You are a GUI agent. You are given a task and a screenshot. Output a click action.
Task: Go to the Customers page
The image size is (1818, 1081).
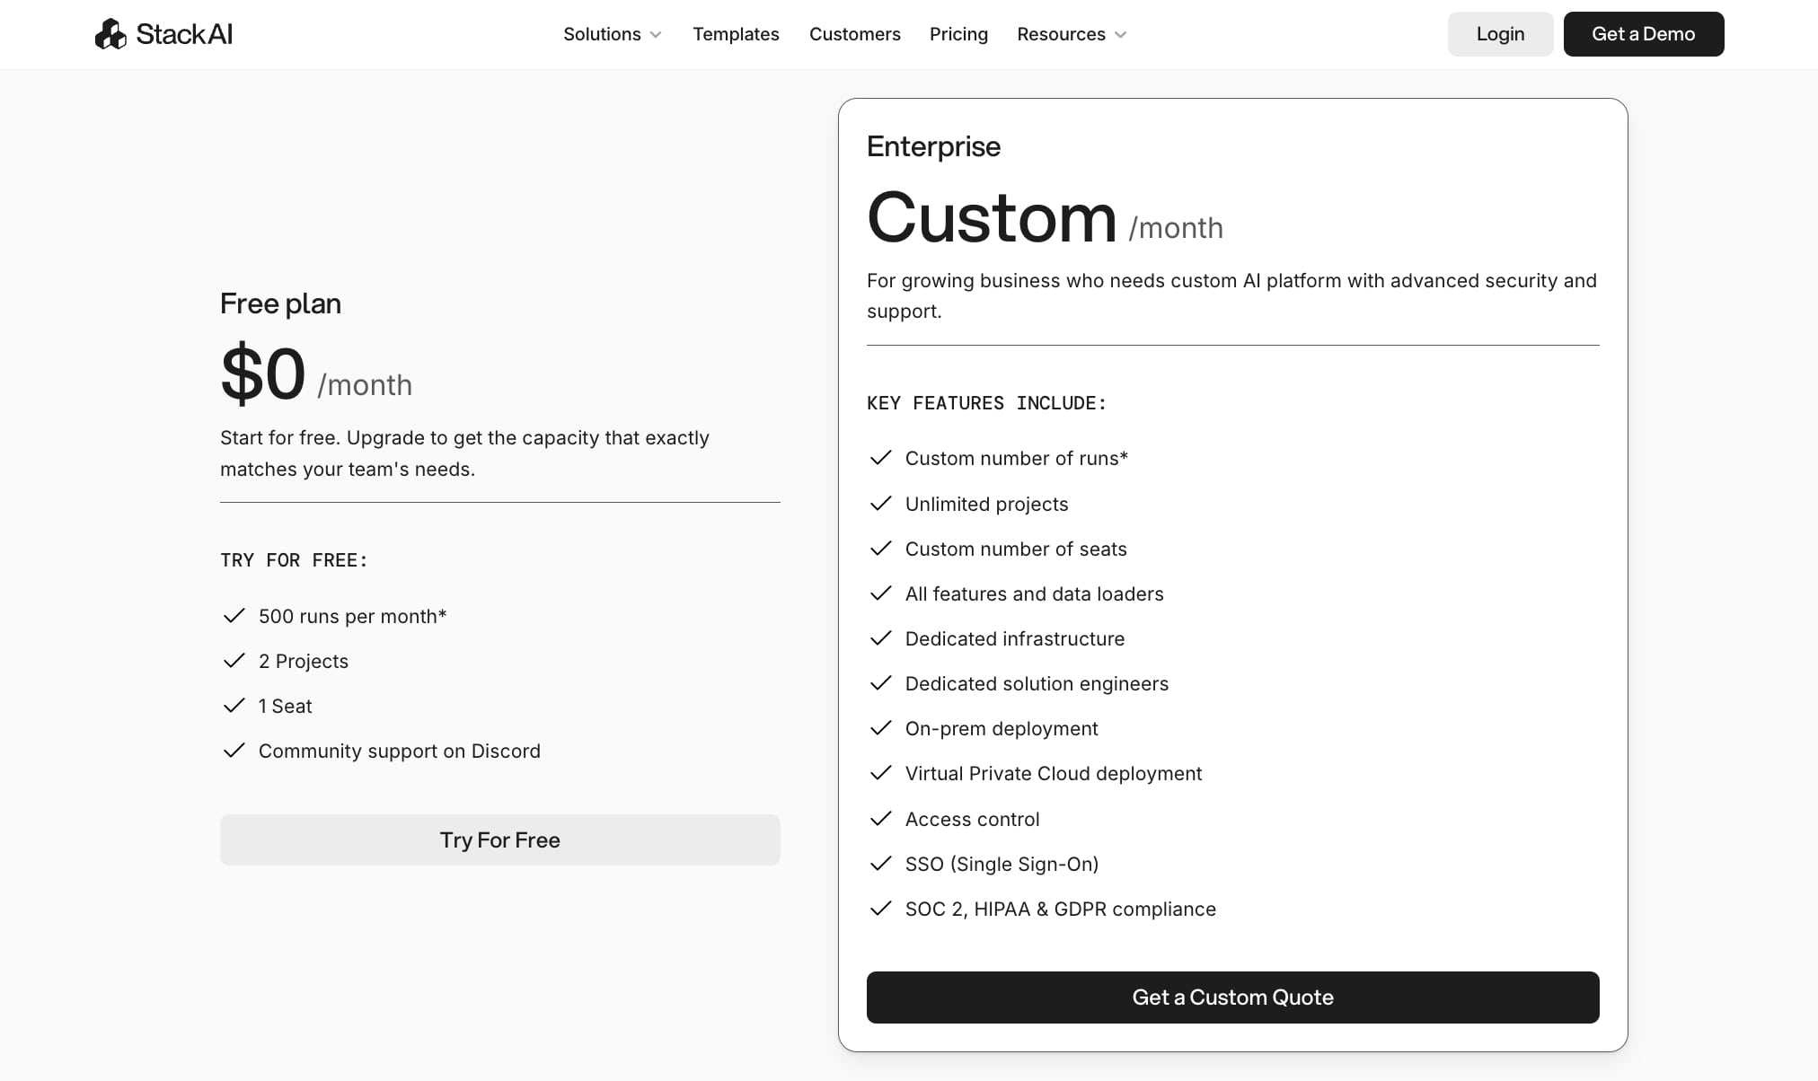coord(854,34)
